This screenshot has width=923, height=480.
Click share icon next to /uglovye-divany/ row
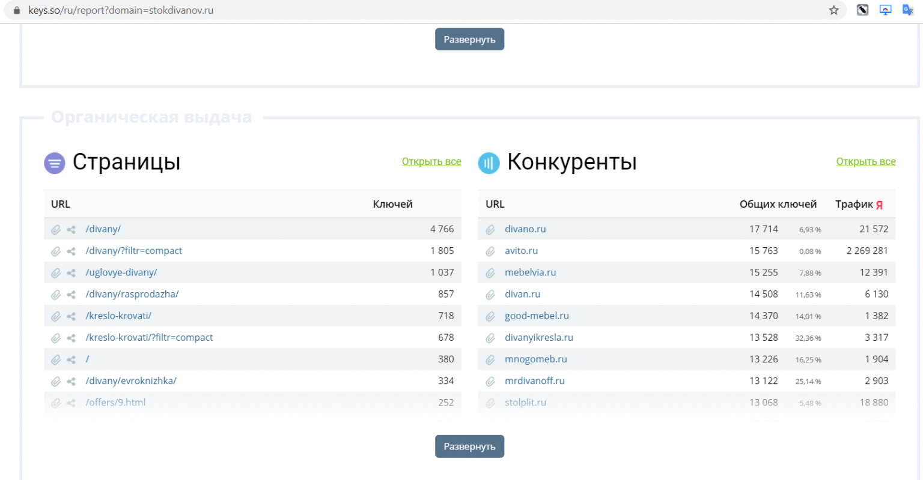click(72, 273)
